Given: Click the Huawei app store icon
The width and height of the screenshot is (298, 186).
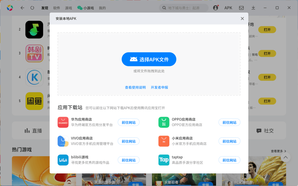Looking at the screenshot, I should coord(63,122).
